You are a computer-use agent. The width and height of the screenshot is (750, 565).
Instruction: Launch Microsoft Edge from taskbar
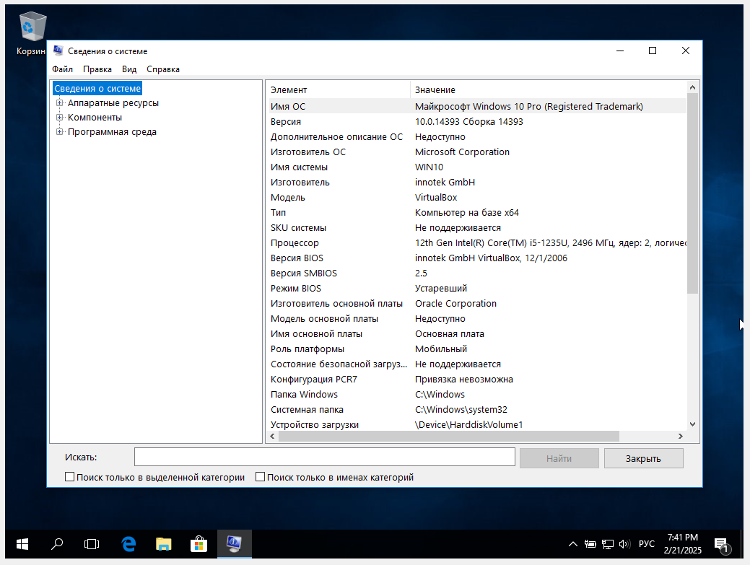pos(128,544)
